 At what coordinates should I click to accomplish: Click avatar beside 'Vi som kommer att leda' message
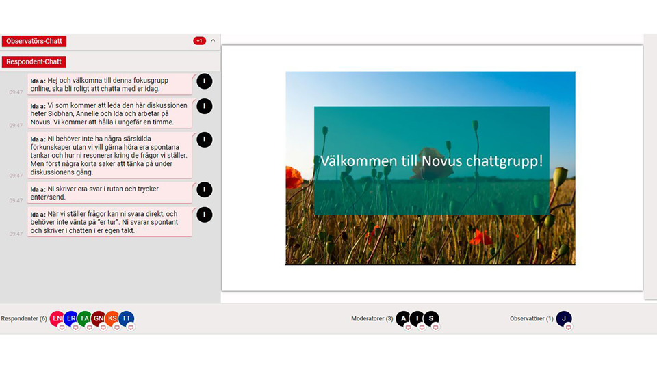pyautogui.click(x=205, y=107)
